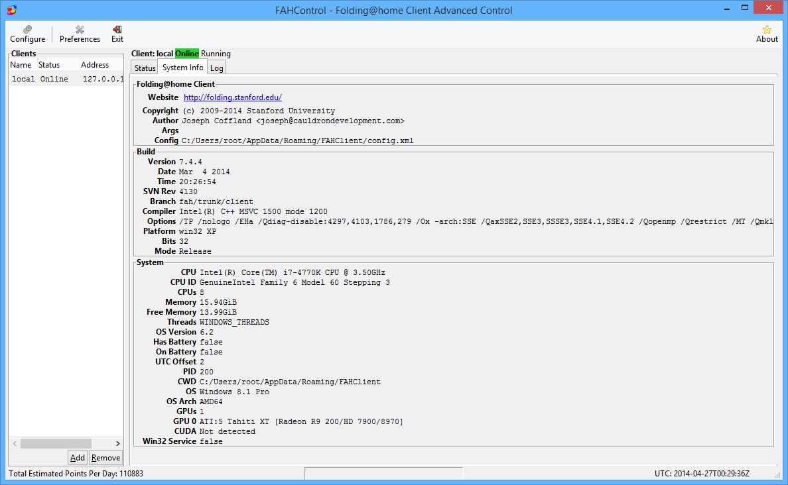This screenshot has height=485, width=788.
Task: Click the CWD FAHClient path value
Action: [x=290, y=382]
